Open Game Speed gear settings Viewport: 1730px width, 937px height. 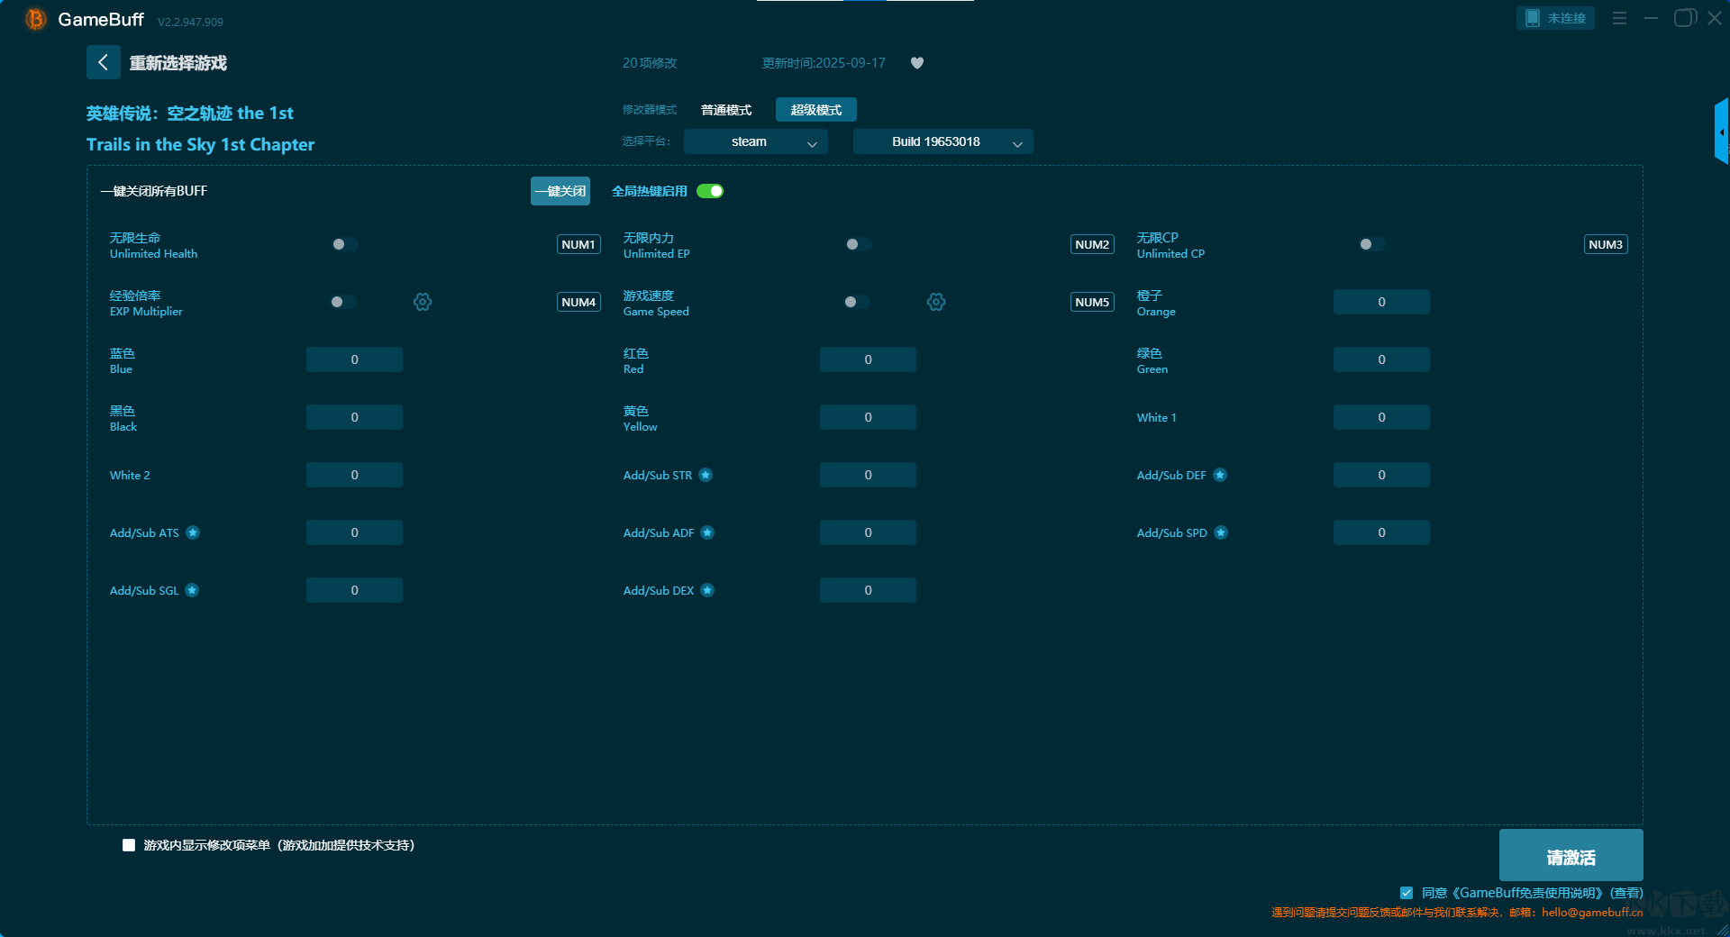(x=936, y=302)
